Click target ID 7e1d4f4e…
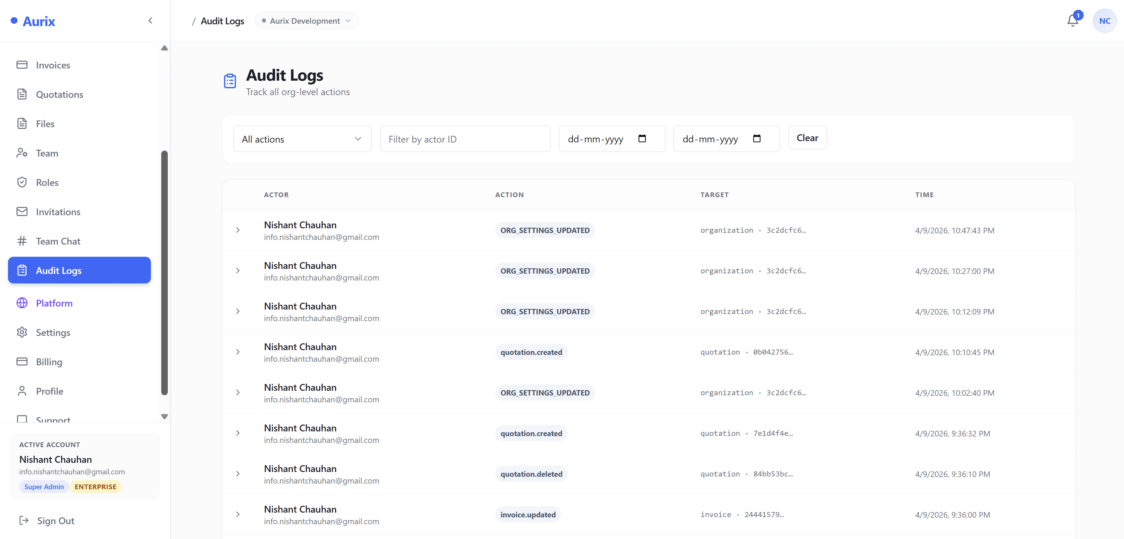This screenshot has width=1124, height=539. (773, 433)
